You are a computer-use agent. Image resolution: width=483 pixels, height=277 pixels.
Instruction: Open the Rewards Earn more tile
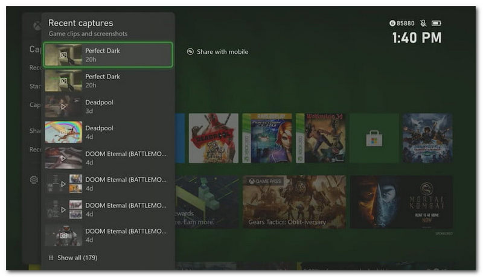(x=207, y=202)
